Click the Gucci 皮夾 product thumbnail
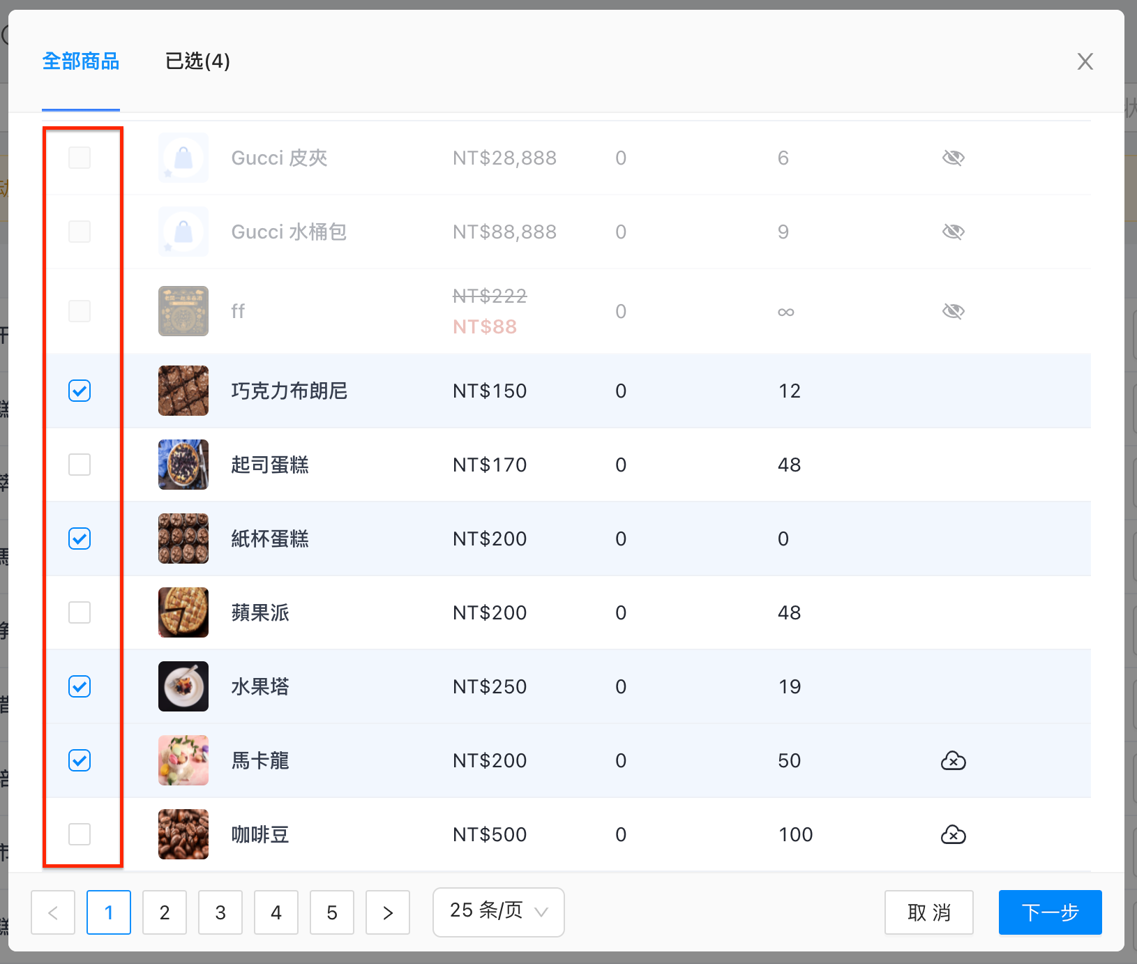The height and width of the screenshot is (964, 1137). 183,158
